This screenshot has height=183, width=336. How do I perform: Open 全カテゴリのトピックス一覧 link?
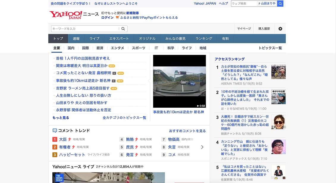point(124,118)
